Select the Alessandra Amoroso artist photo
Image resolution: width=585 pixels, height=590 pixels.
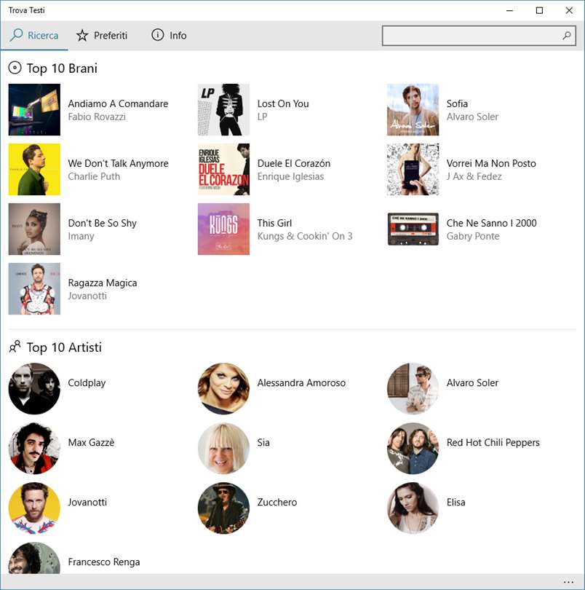223,389
